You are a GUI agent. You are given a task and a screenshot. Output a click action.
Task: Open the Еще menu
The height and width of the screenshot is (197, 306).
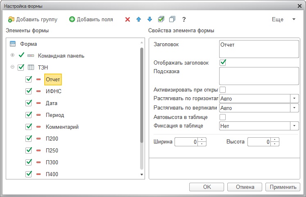pos(283,19)
